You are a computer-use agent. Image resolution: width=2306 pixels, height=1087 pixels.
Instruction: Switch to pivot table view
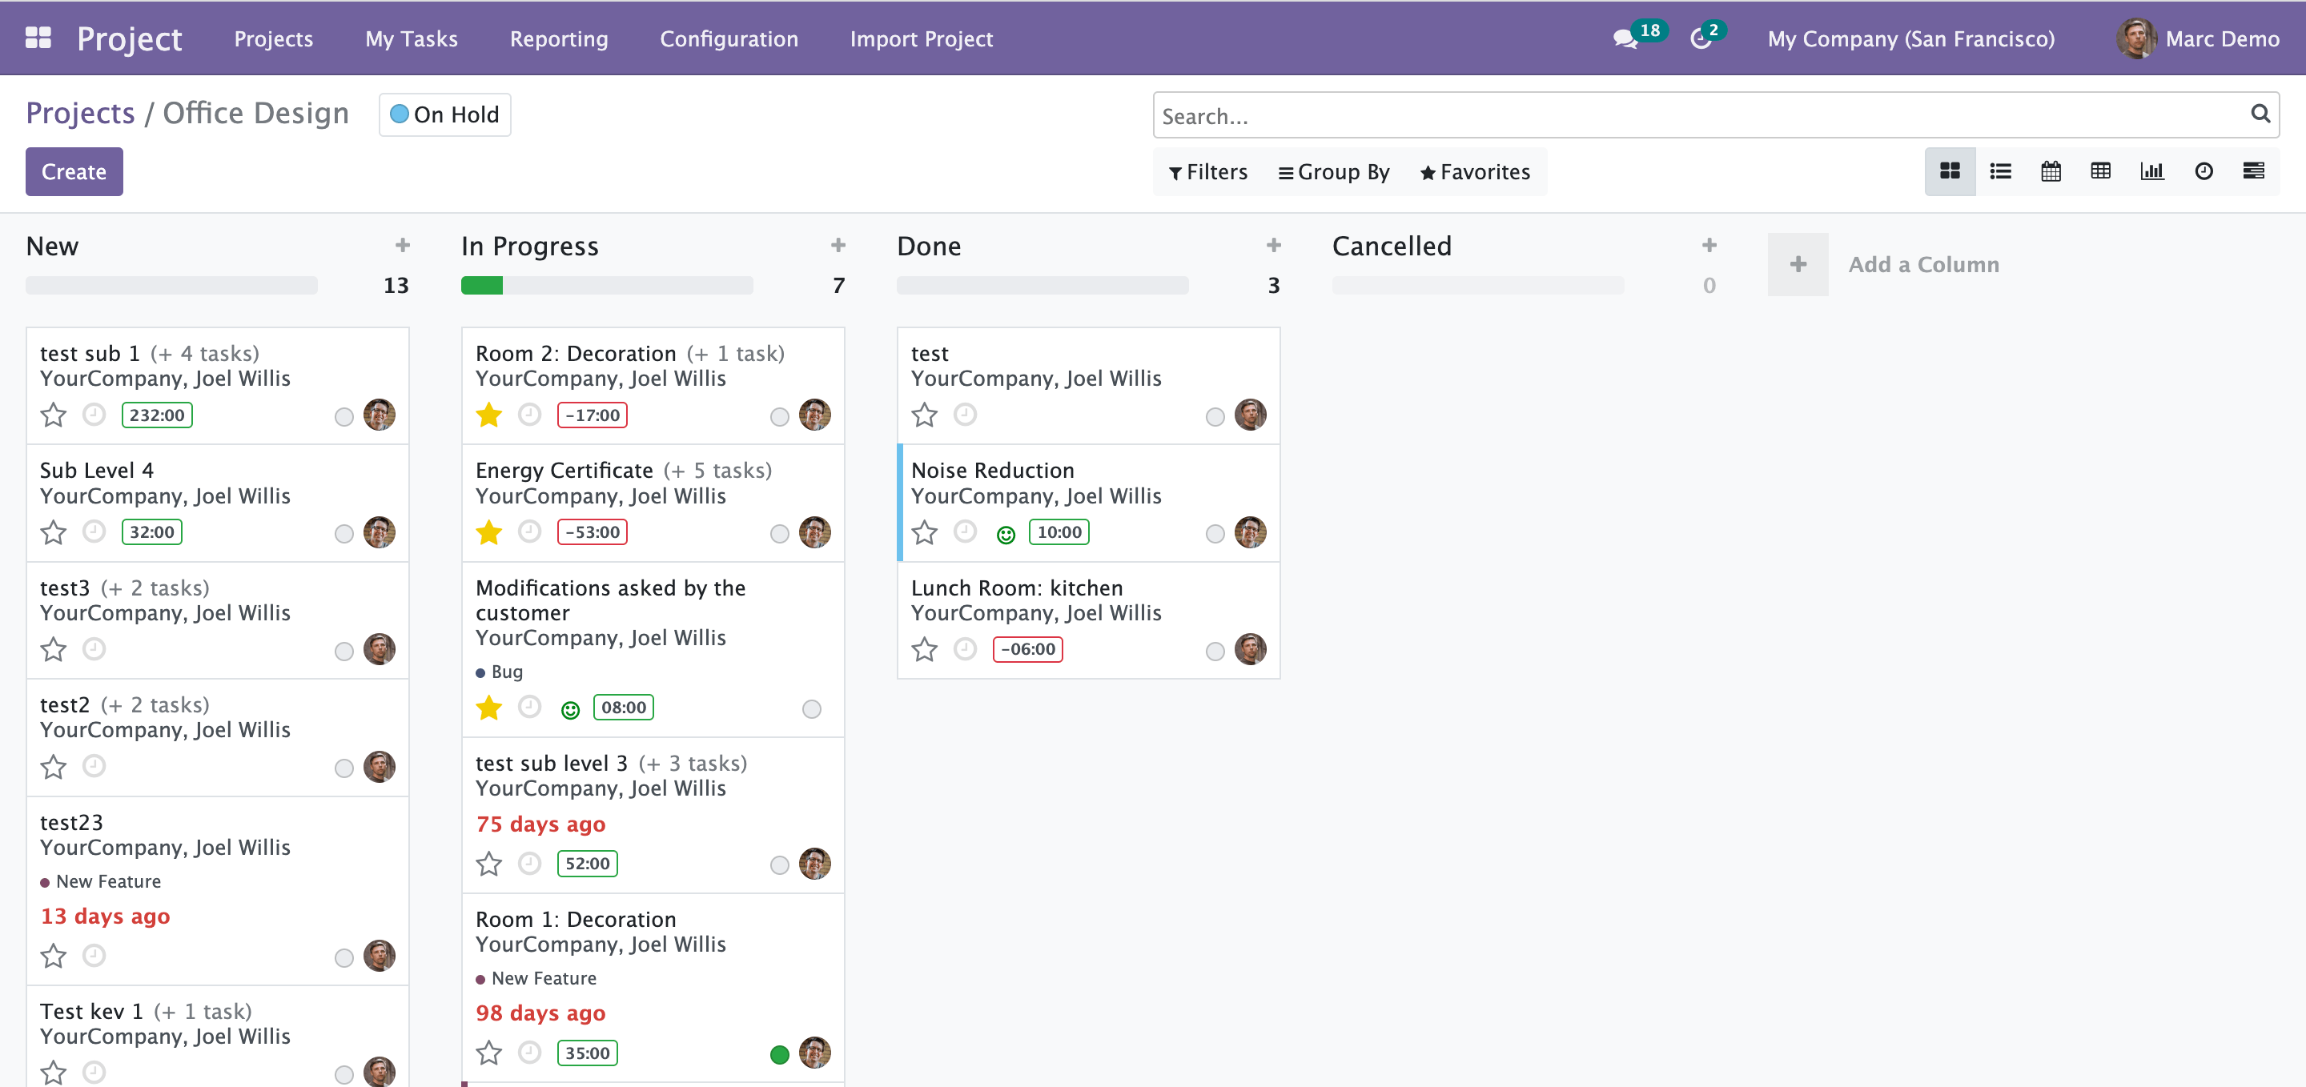[x=2100, y=170]
